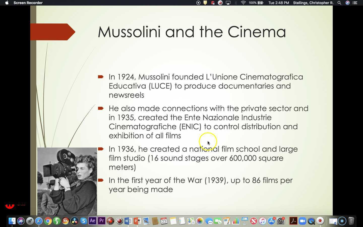
Task: Click the user name Stallings, Christopher R.
Action: [x=313, y=3]
